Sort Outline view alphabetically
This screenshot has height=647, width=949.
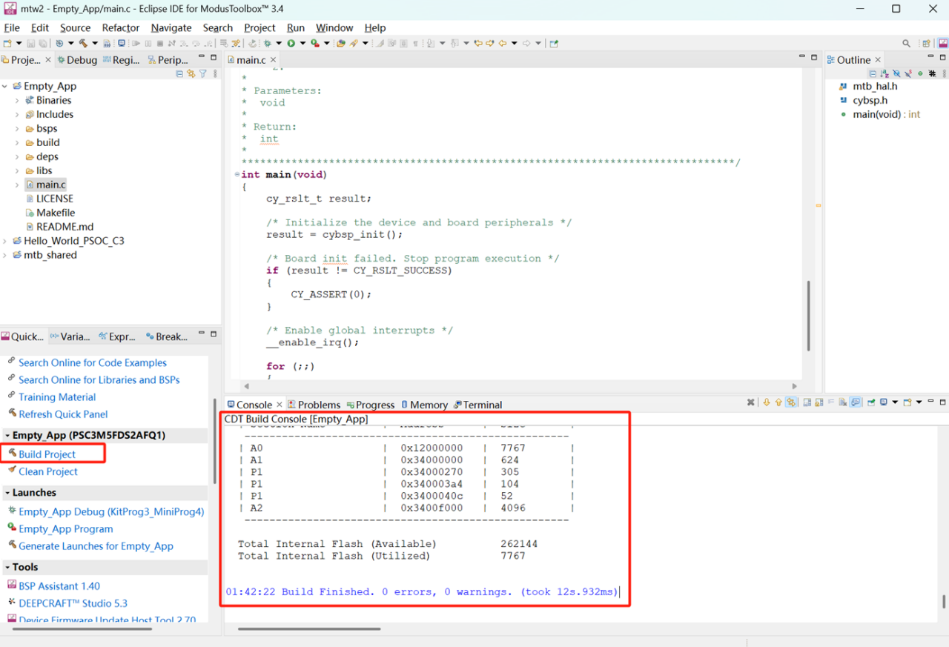[x=884, y=73]
